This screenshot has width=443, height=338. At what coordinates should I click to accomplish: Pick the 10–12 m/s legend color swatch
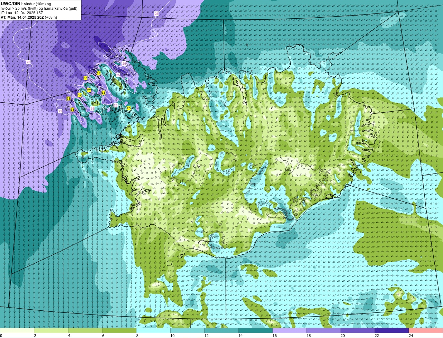pyautogui.click(x=188, y=331)
